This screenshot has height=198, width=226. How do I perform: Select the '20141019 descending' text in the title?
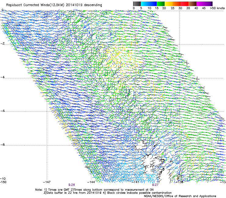[x=84, y=5]
